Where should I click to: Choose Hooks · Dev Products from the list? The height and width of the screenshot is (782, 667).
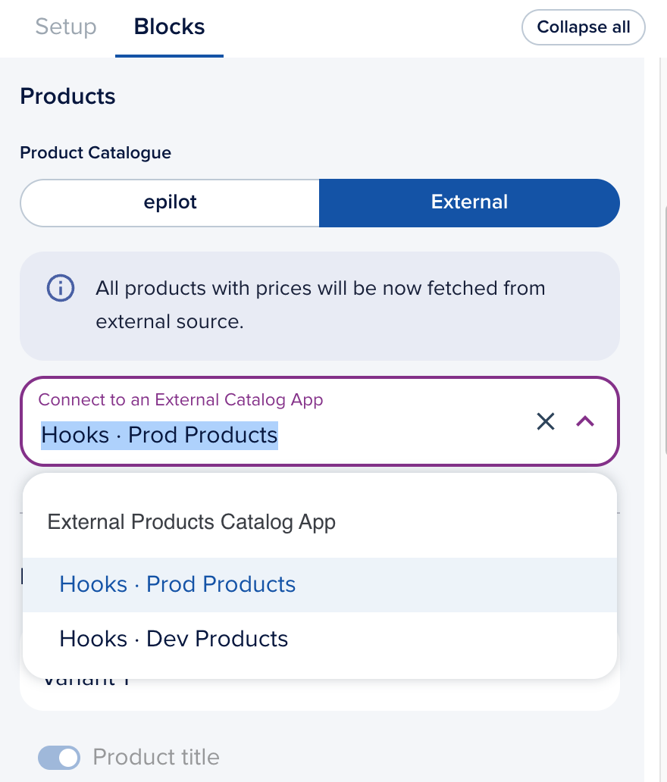[174, 639]
